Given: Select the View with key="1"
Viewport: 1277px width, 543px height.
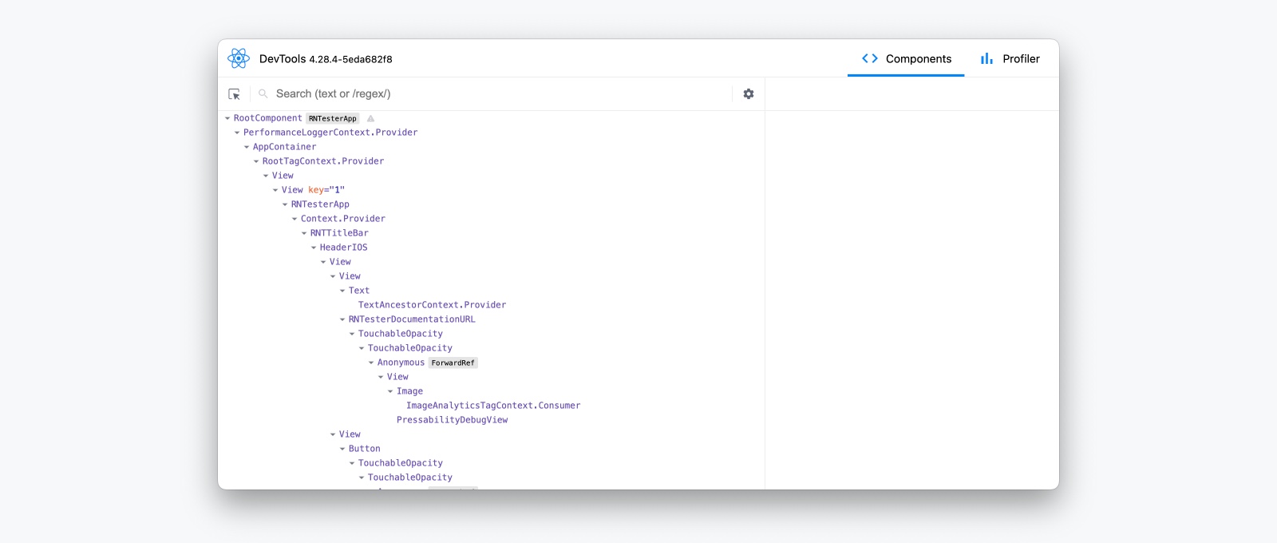Looking at the screenshot, I should pos(312,190).
